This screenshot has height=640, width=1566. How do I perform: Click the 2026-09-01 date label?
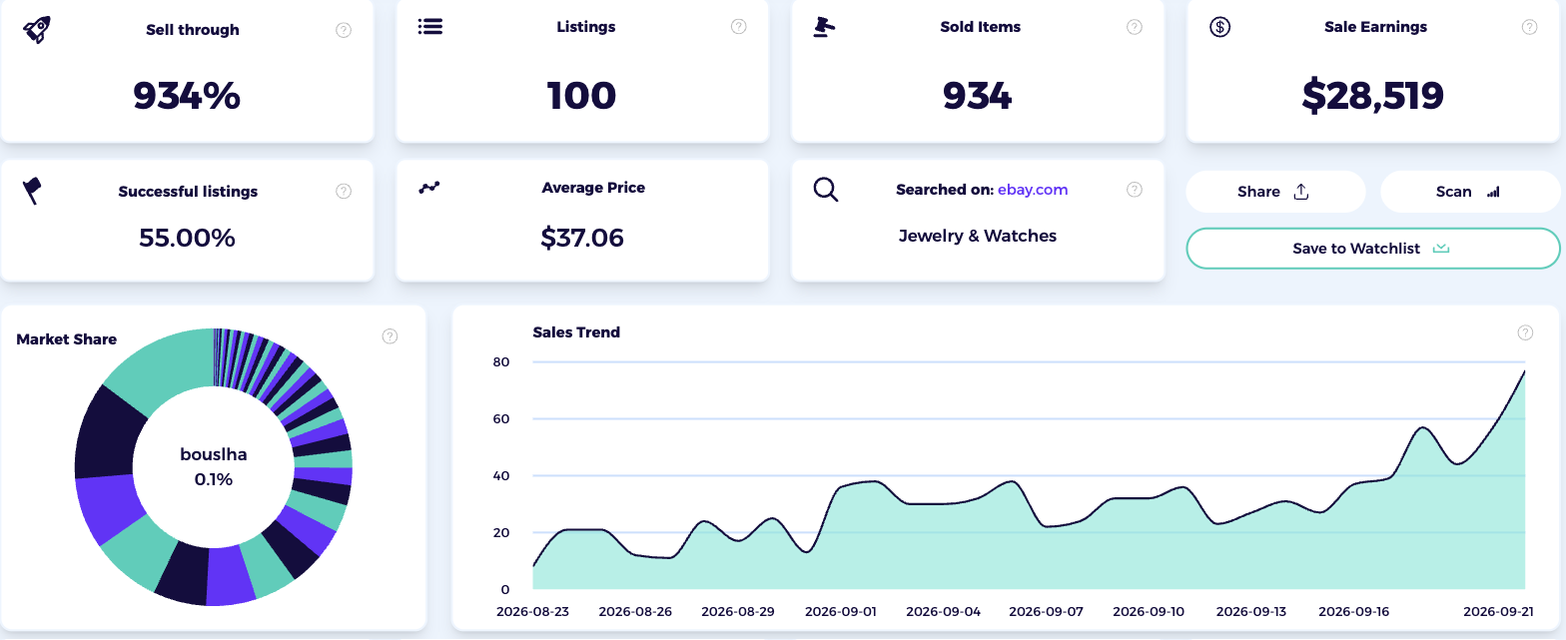(x=841, y=611)
